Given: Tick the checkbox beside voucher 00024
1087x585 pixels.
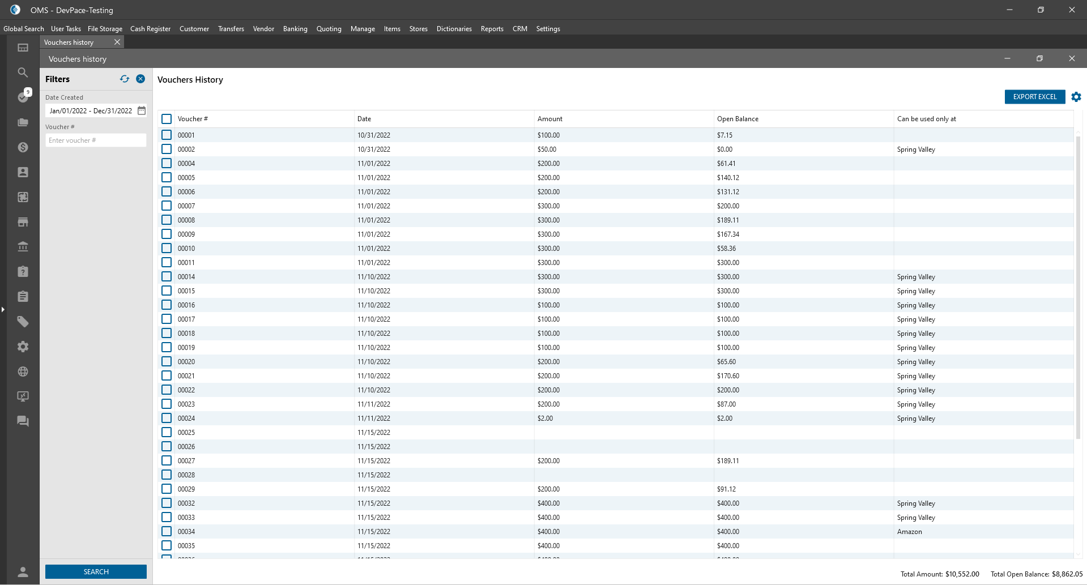Looking at the screenshot, I should click(x=167, y=418).
